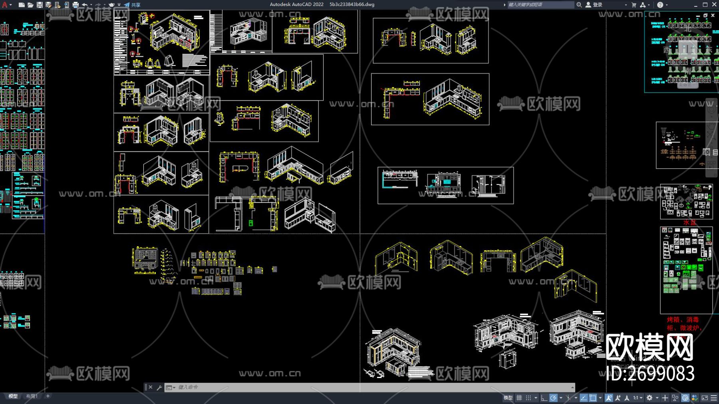Toggle annotation visibility icon
Viewport: 719px width, 404px height.
(609, 398)
